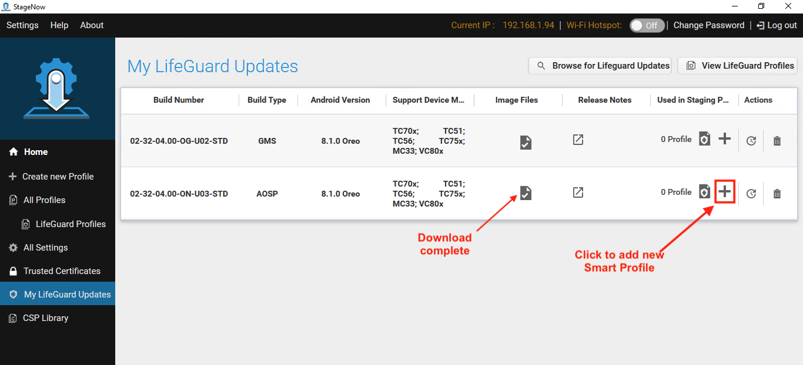Open release notes for the GMS build
The image size is (803, 365).
pos(578,140)
